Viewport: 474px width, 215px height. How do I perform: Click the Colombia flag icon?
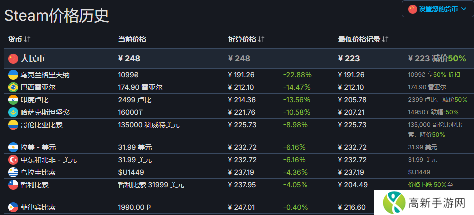(x=13, y=125)
